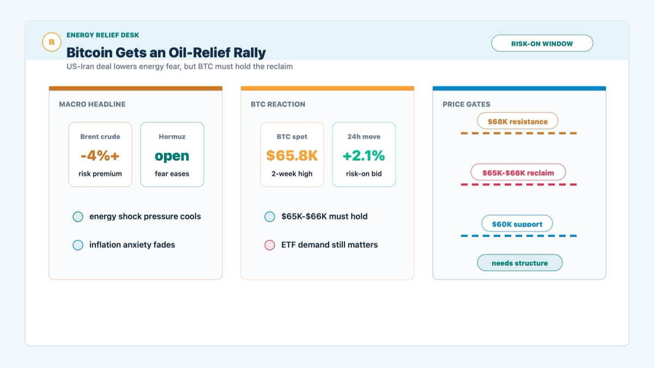Open the Hormuz open card
The height and width of the screenshot is (368, 654).
pyautogui.click(x=172, y=154)
